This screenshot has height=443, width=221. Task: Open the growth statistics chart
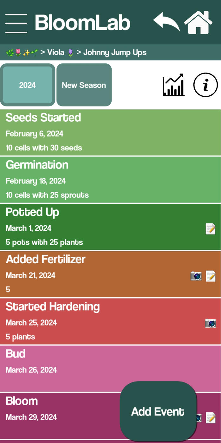tap(173, 85)
